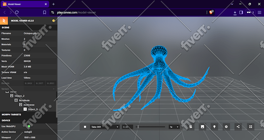
Task: Close the Model Viewer tab
Action: [x=46, y=4]
